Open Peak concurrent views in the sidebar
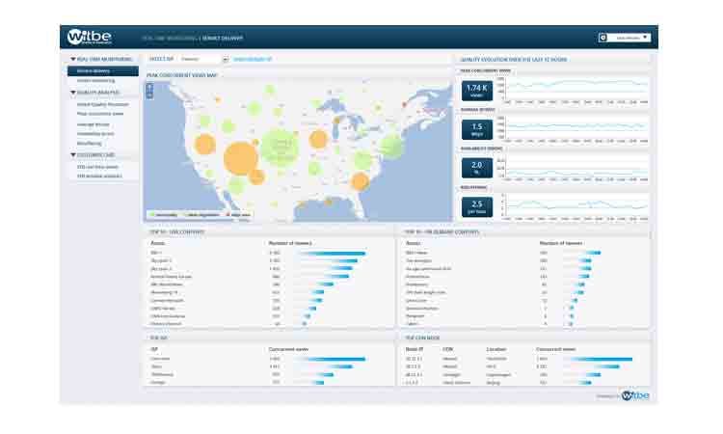This screenshot has width=723, height=434. (100, 114)
